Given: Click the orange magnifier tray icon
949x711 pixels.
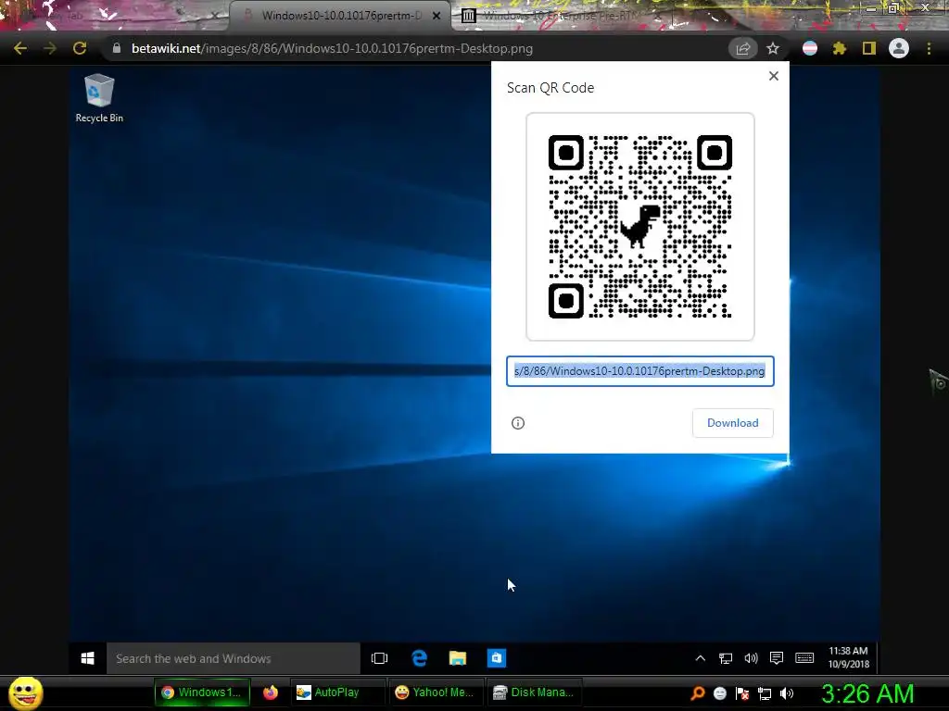Looking at the screenshot, I should click(697, 693).
